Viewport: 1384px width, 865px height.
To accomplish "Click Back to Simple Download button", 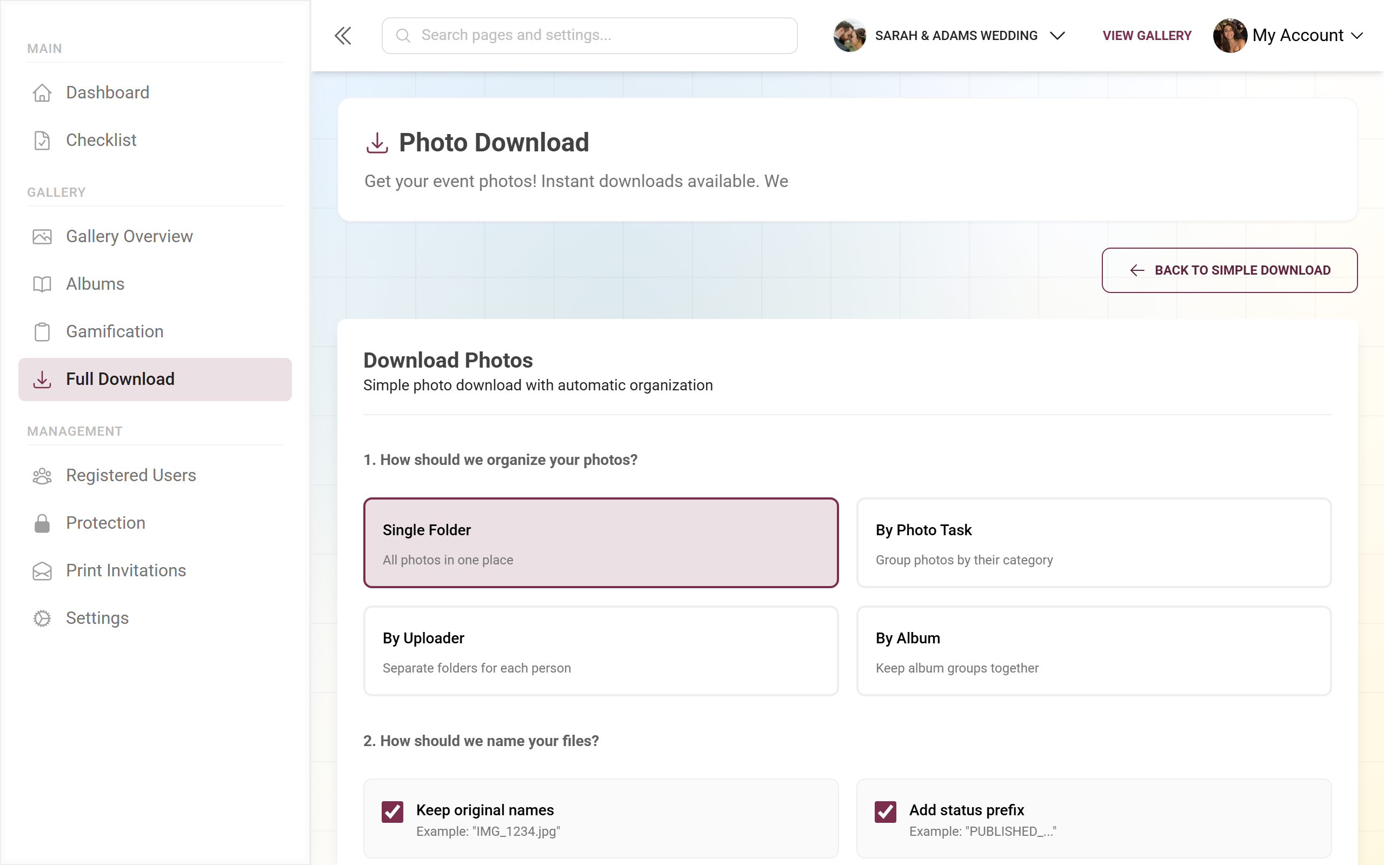I will click(x=1229, y=270).
